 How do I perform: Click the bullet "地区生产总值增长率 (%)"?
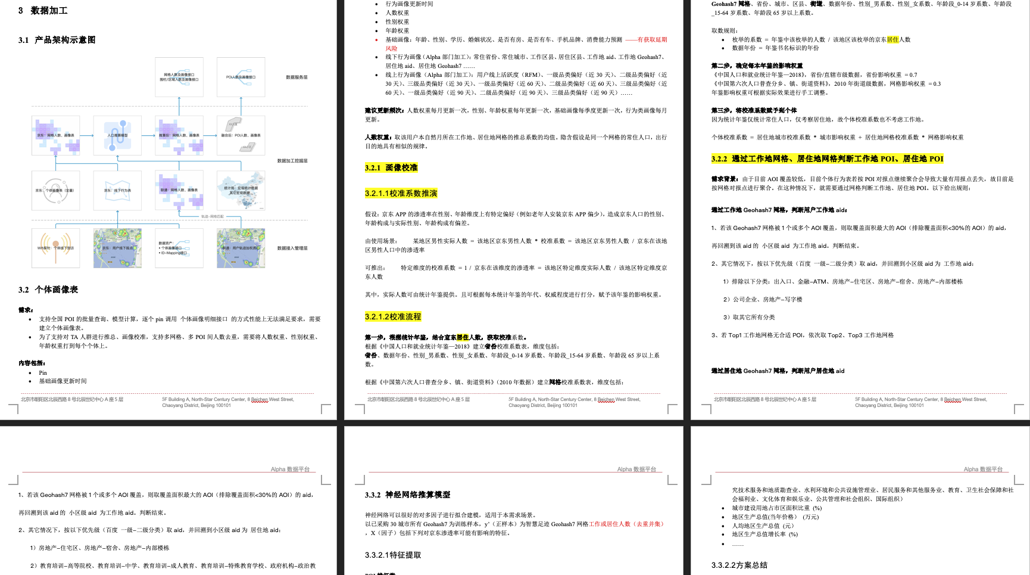[765, 534]
